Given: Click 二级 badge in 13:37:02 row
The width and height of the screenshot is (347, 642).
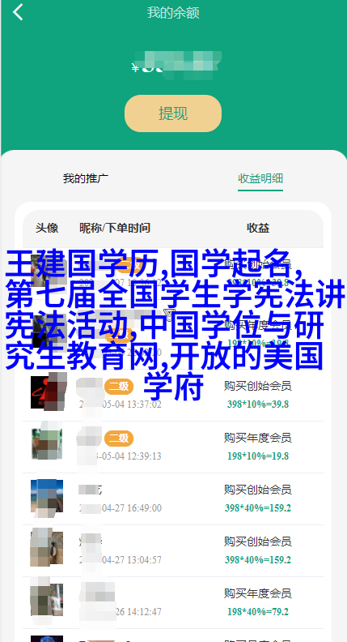Looking at the screenshot, I should (x=119, y=387).
